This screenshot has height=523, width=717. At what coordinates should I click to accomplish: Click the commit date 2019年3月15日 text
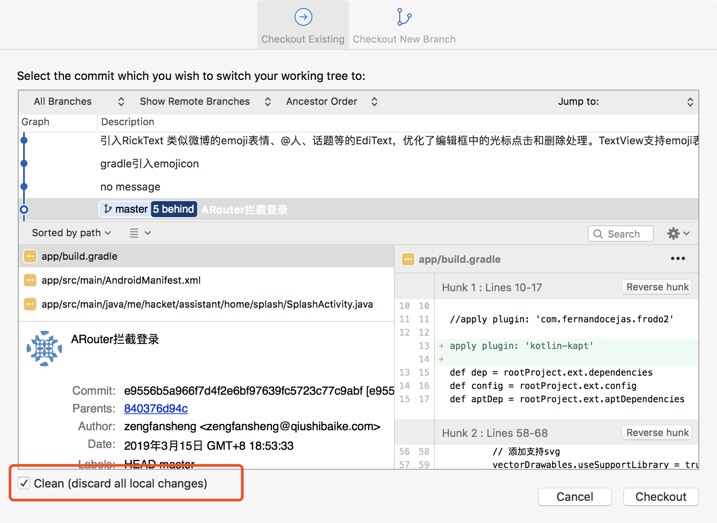tap(209, 446)
